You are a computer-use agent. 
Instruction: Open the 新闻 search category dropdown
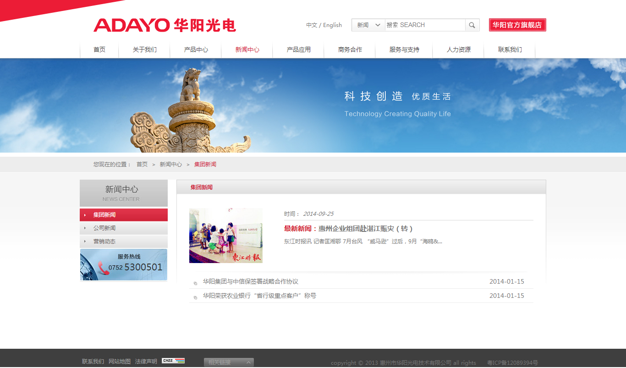[x=368, y=25]
